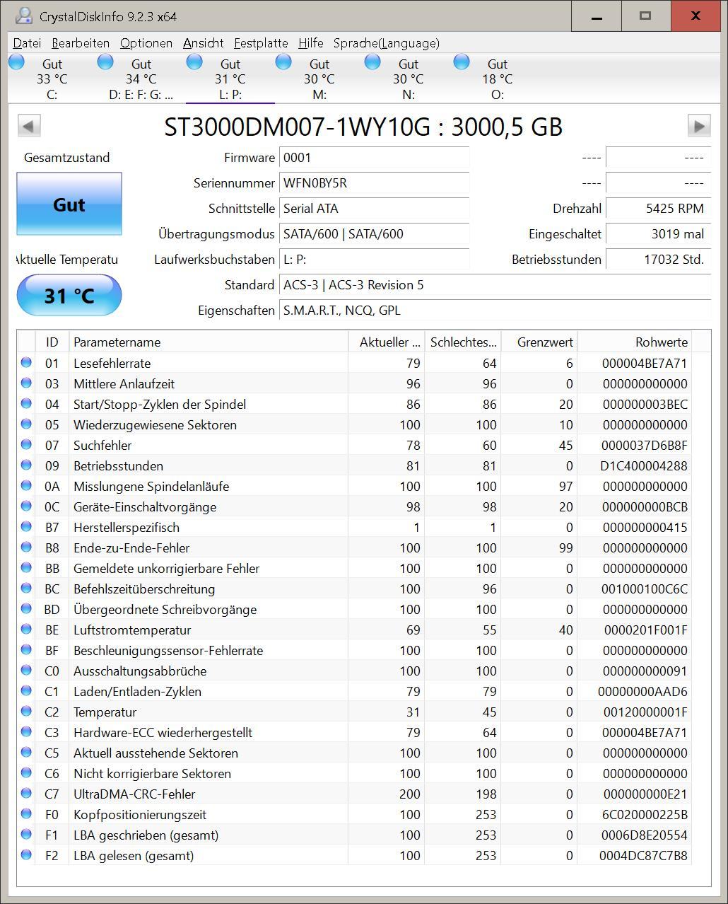Select the Geräte-Einschaltvorgänge row text
The width and height of the screenshot is (728, 904).
[145, 506]
